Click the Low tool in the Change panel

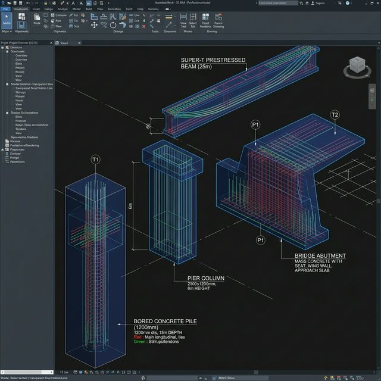pyautogui.click(x=135, y=15)
